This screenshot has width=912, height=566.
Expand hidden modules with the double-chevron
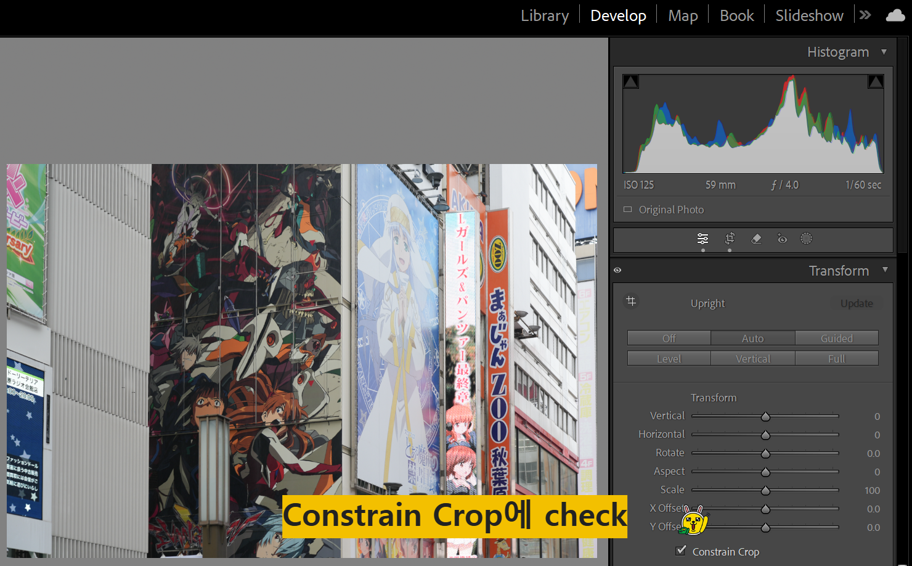tap(865, 15)
